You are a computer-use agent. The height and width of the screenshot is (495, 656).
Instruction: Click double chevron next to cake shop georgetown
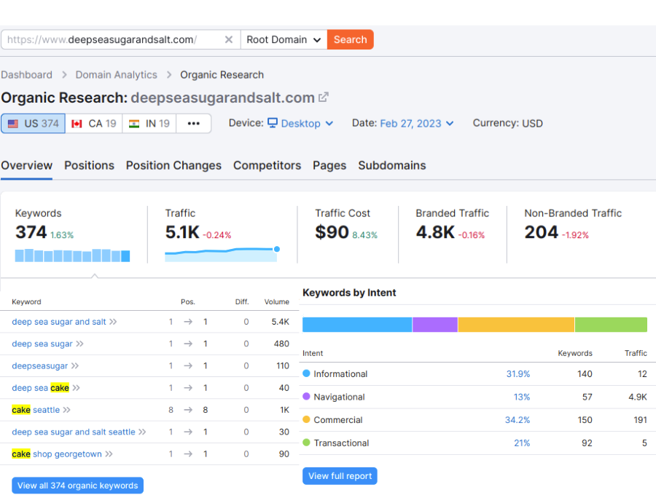pos(109,454)
